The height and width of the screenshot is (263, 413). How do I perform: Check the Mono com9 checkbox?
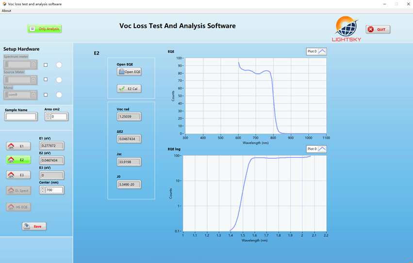click(x=46, y=95)
